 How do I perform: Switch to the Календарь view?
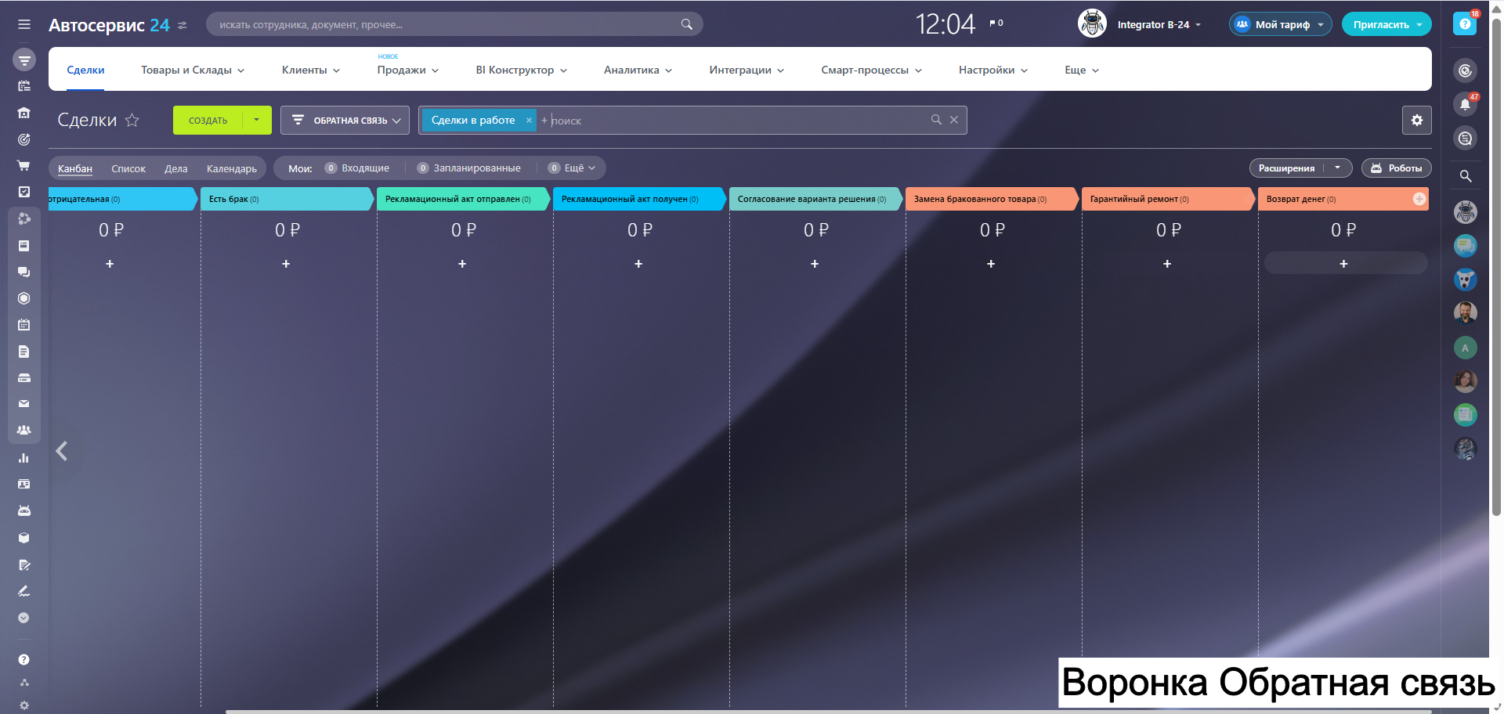tap(232, 168)
